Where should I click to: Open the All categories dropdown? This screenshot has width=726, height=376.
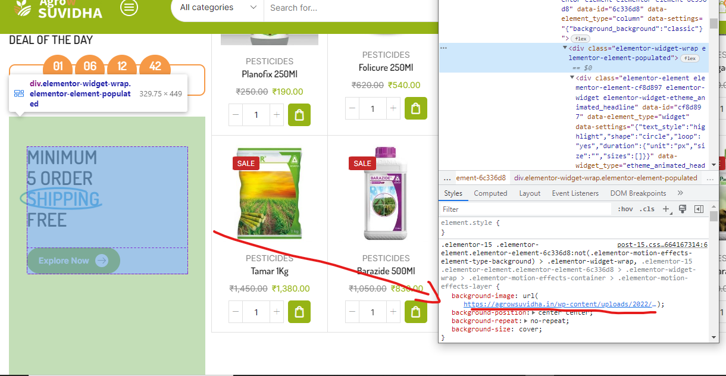[x=218, y=8]
